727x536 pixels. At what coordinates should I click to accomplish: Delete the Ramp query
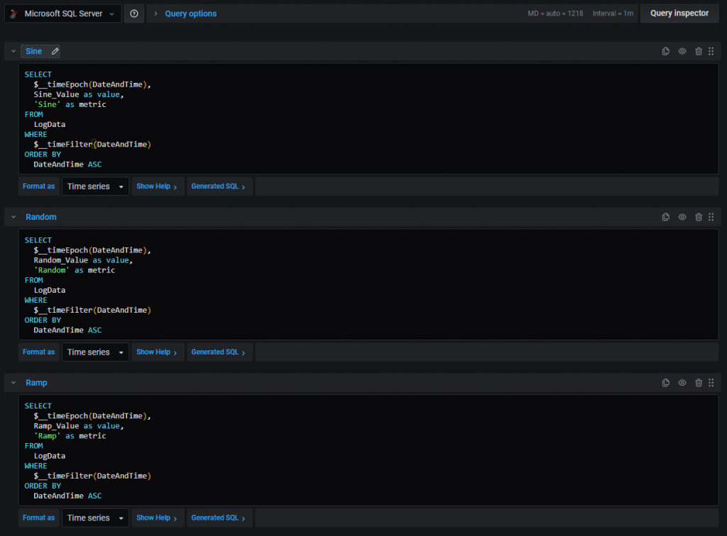point(699,383)
